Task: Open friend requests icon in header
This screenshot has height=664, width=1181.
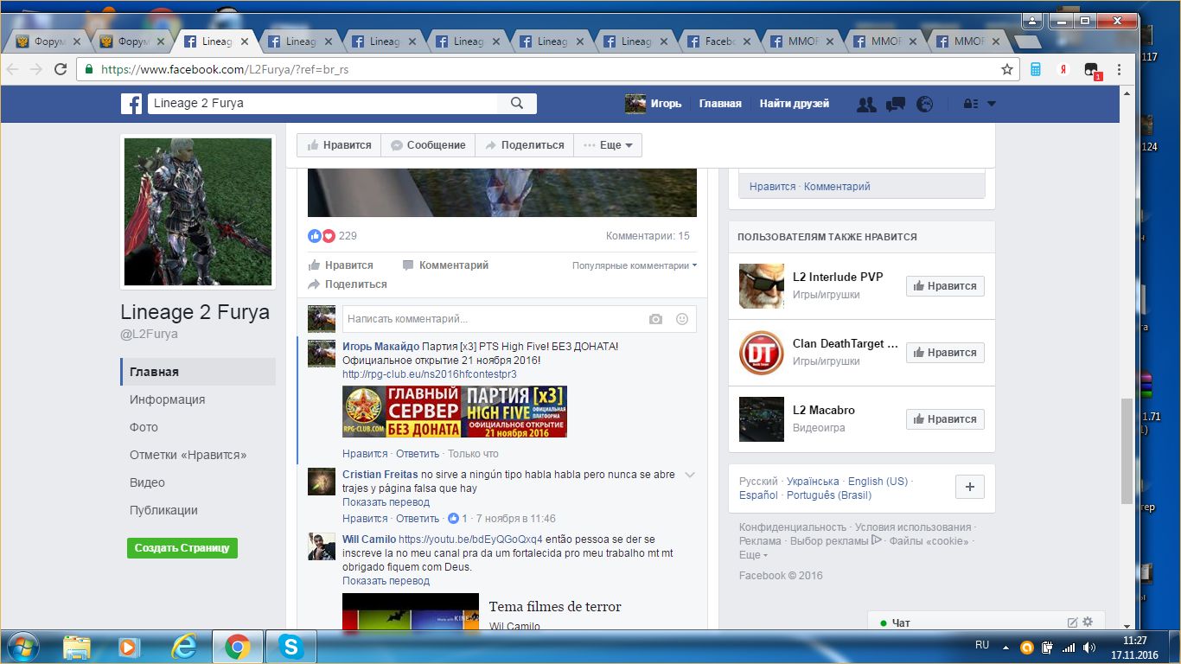Action: pyautogui.click(x=865, y=104)
